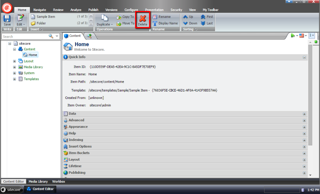This screenshot has height=194, width=320.
Task: Open the Review ribbon tab
Action: click(x=58, y=10)
